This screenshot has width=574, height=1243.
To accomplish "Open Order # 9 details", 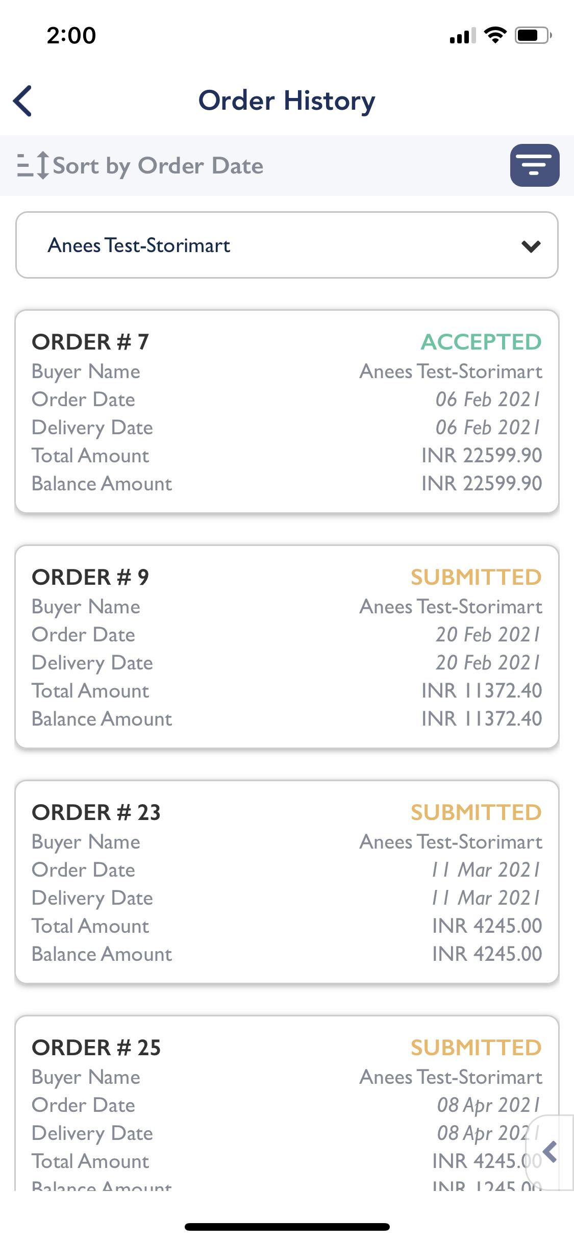I will (x=287, y=647).
